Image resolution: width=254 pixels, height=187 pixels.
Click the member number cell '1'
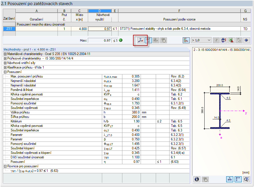(64, 29)
